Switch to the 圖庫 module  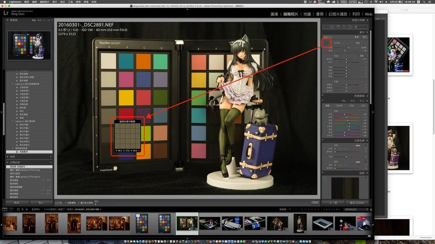[275, 14]
